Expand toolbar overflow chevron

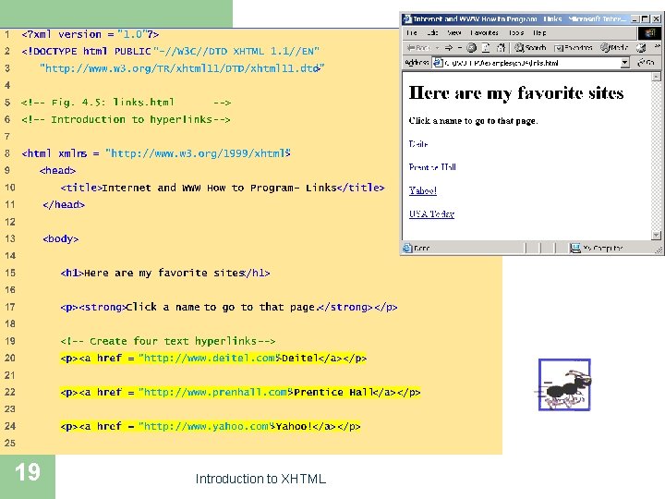658,46
